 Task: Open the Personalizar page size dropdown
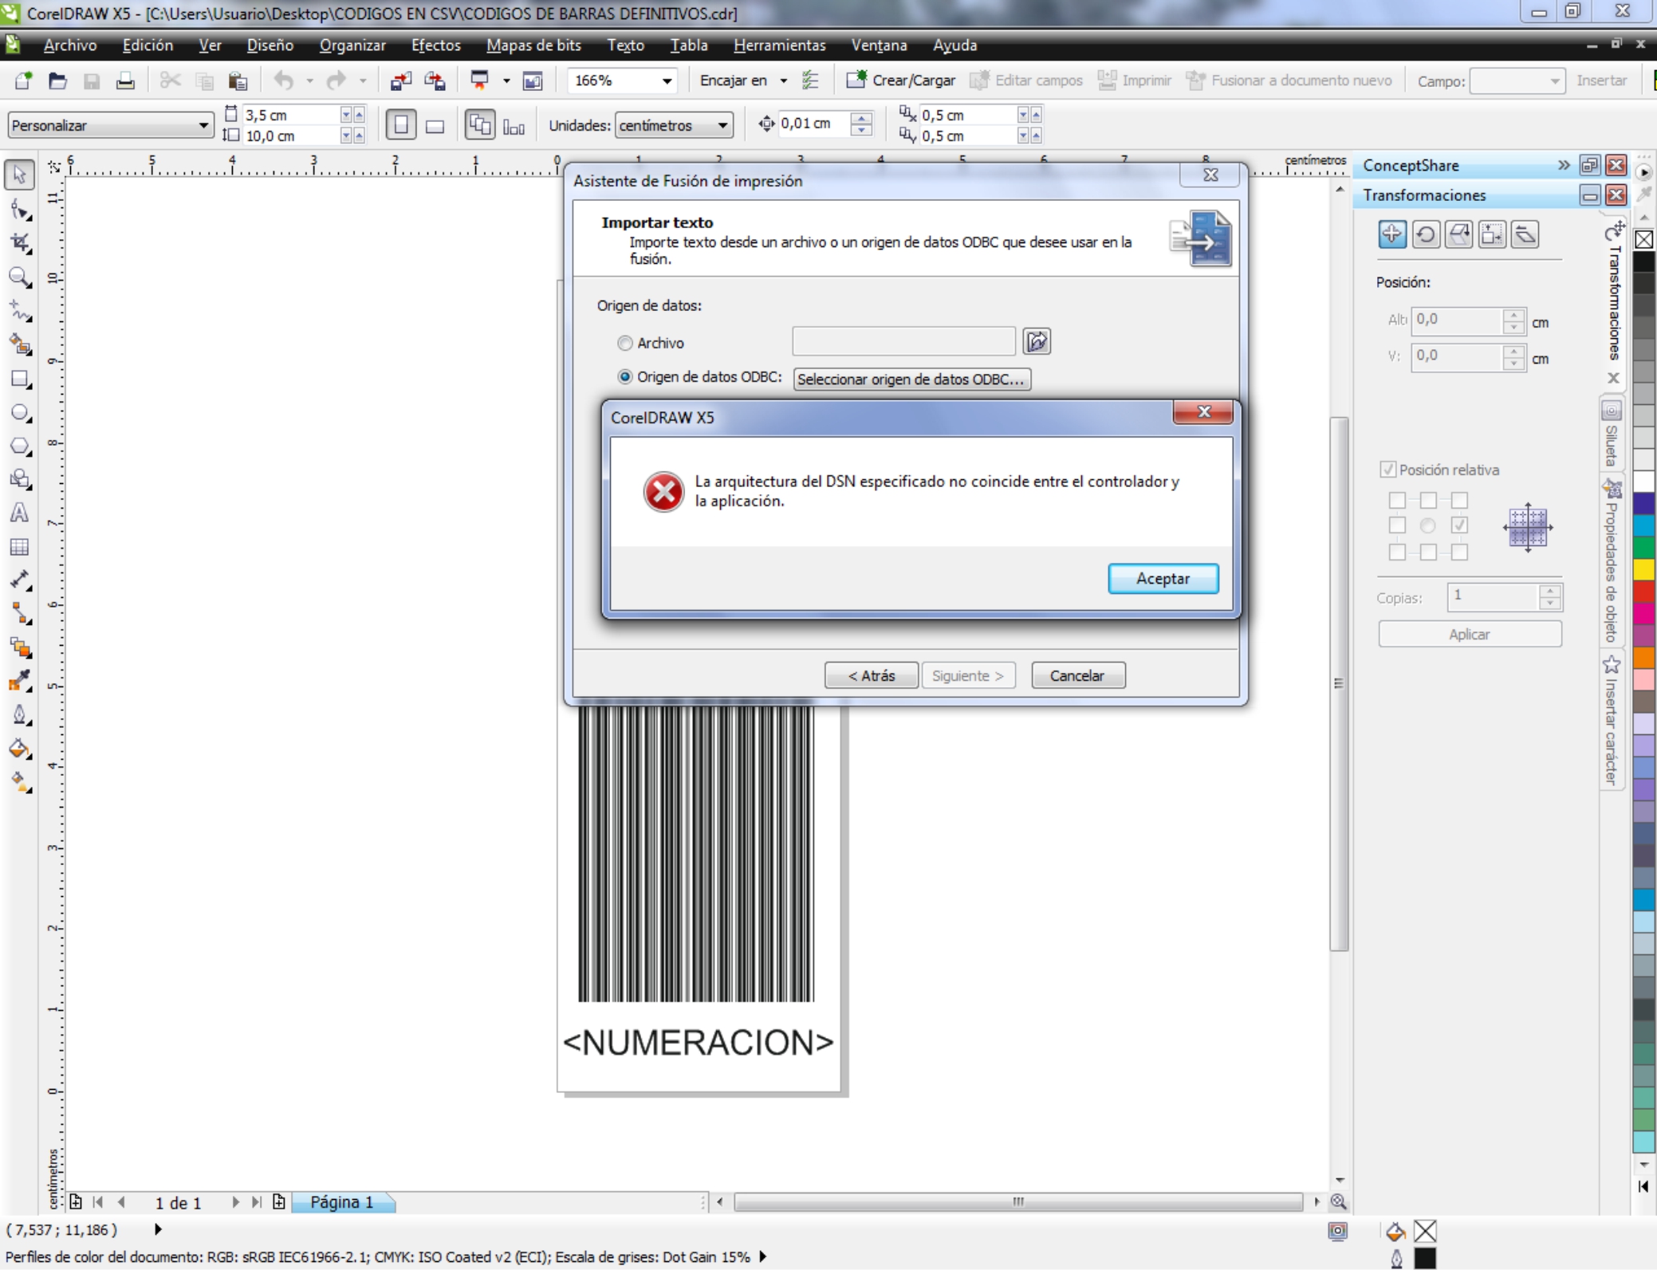point(203,125)
